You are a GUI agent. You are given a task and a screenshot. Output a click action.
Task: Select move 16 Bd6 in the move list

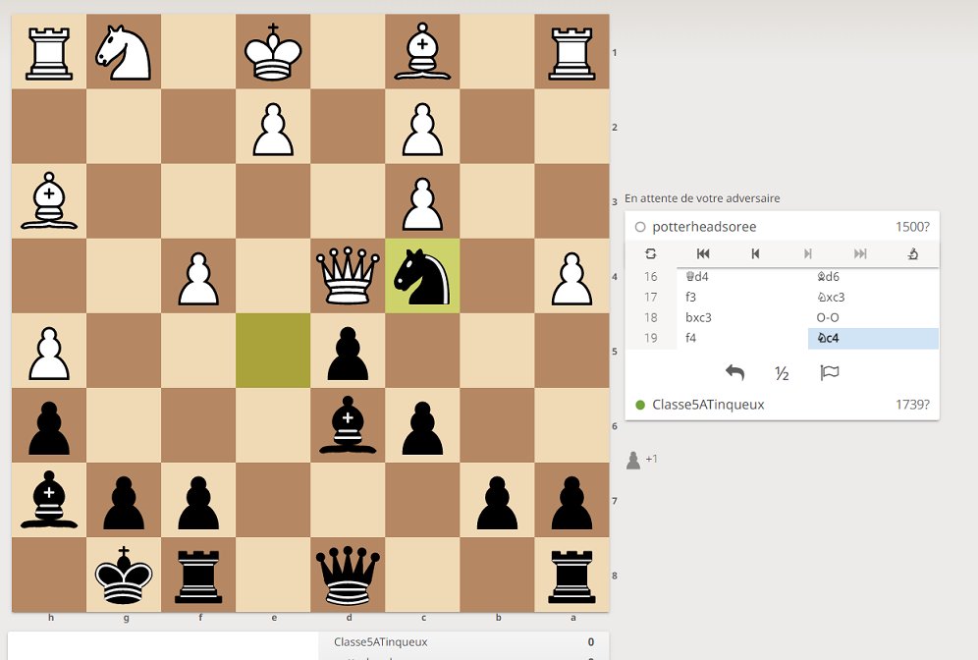(873, 276)
